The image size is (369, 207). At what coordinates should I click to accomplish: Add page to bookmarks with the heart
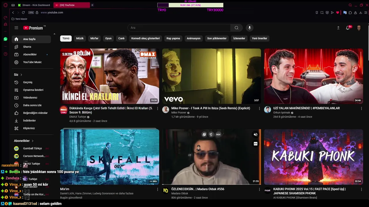[338, 12]
